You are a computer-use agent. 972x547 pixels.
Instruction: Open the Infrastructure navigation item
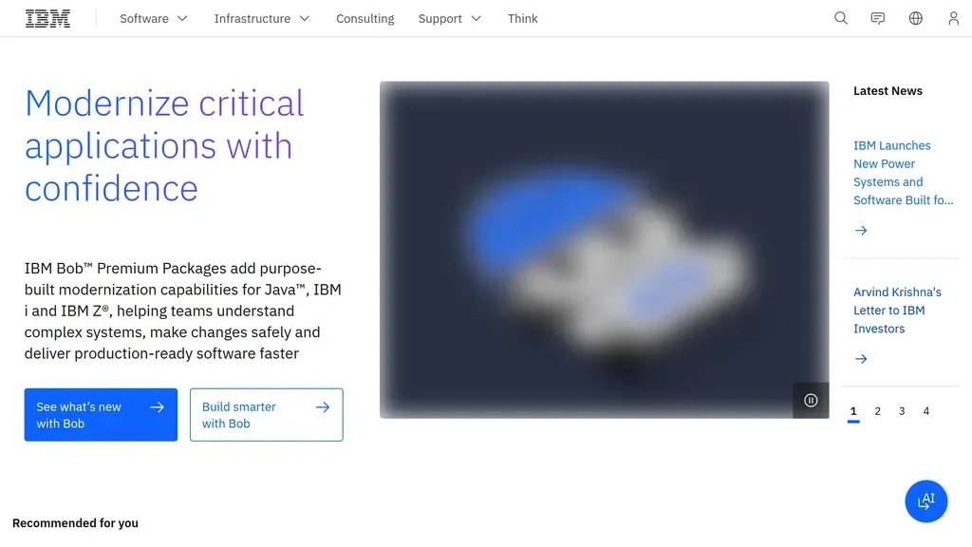coord(252,19)
